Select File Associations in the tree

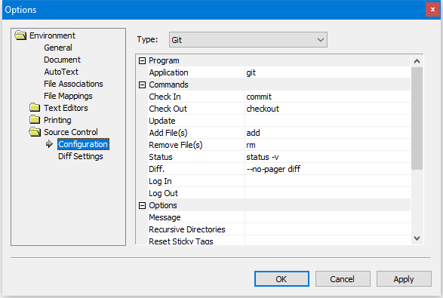point(73,84)
